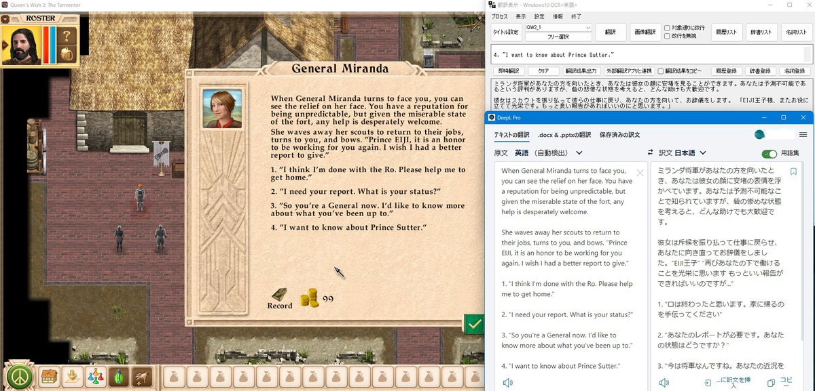The image size is (815, 391).
Task: Open the 辞書リスト
Action: [760, 32]
